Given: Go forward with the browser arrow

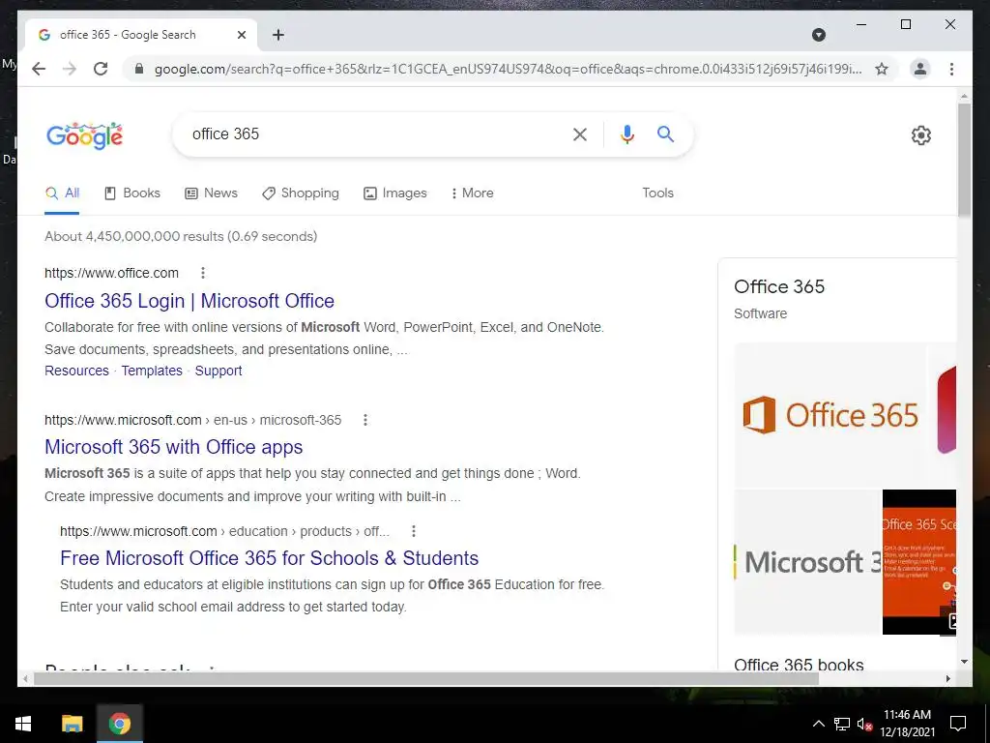Looking at the screenshot, I should point(70,69).
